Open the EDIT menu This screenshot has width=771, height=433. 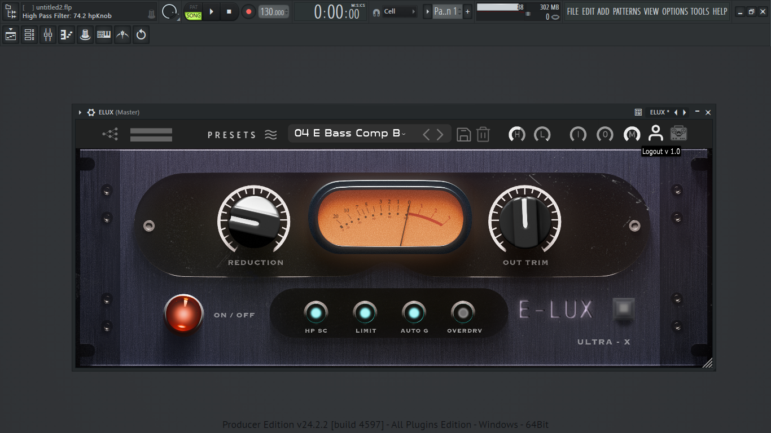click(589, 11)
